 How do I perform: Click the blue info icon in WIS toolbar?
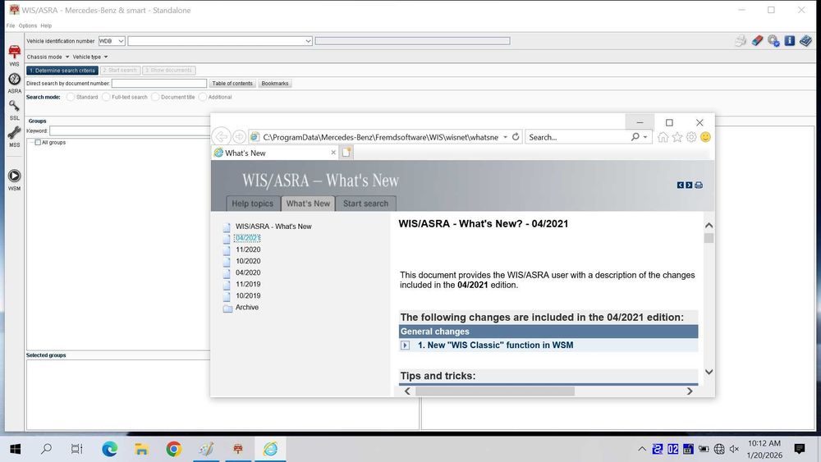pos(790,41)
